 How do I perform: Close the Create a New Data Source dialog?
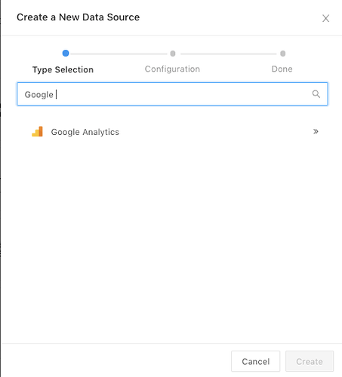tap(325, 18)
